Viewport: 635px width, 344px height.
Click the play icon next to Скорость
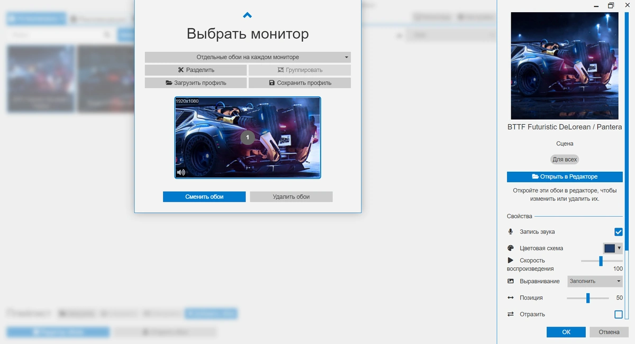pos(511,261)
